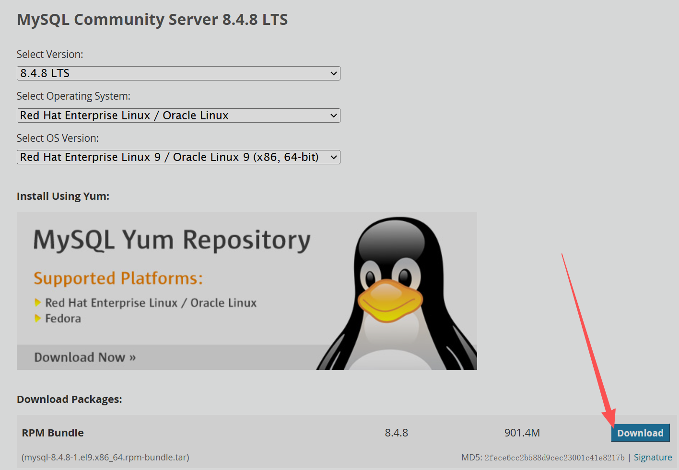This screenshot has height=470, width=679.
Task: Expand the Select OS Version dropdown
Action: [178, 157]
